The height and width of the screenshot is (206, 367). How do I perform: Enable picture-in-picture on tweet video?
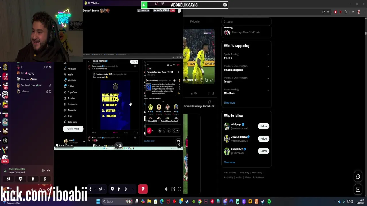click(206, 80)
